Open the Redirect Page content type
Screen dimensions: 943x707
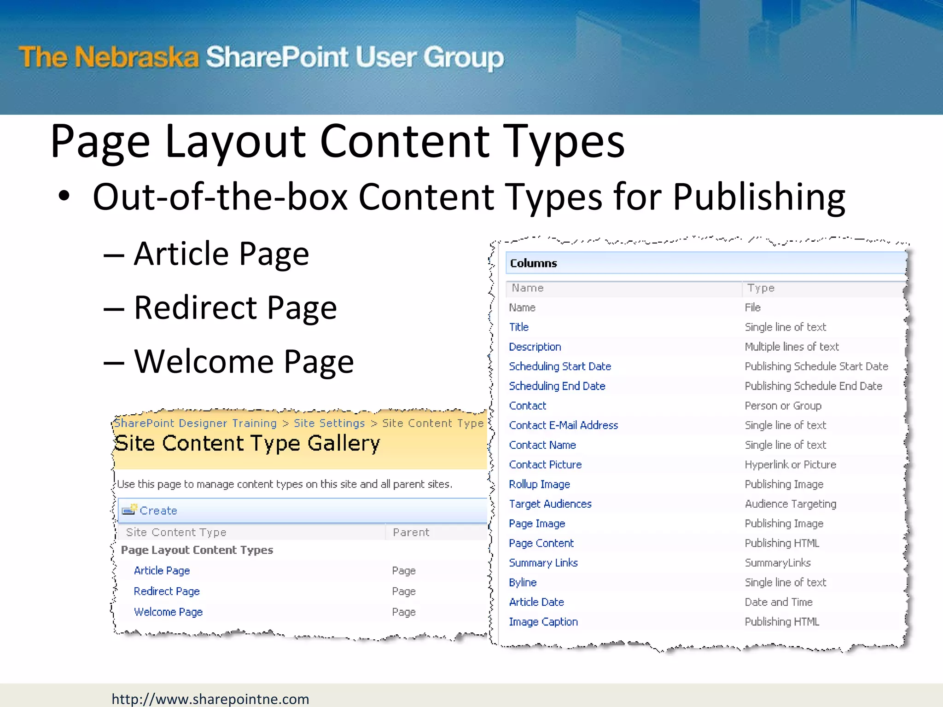click(167, 591)
